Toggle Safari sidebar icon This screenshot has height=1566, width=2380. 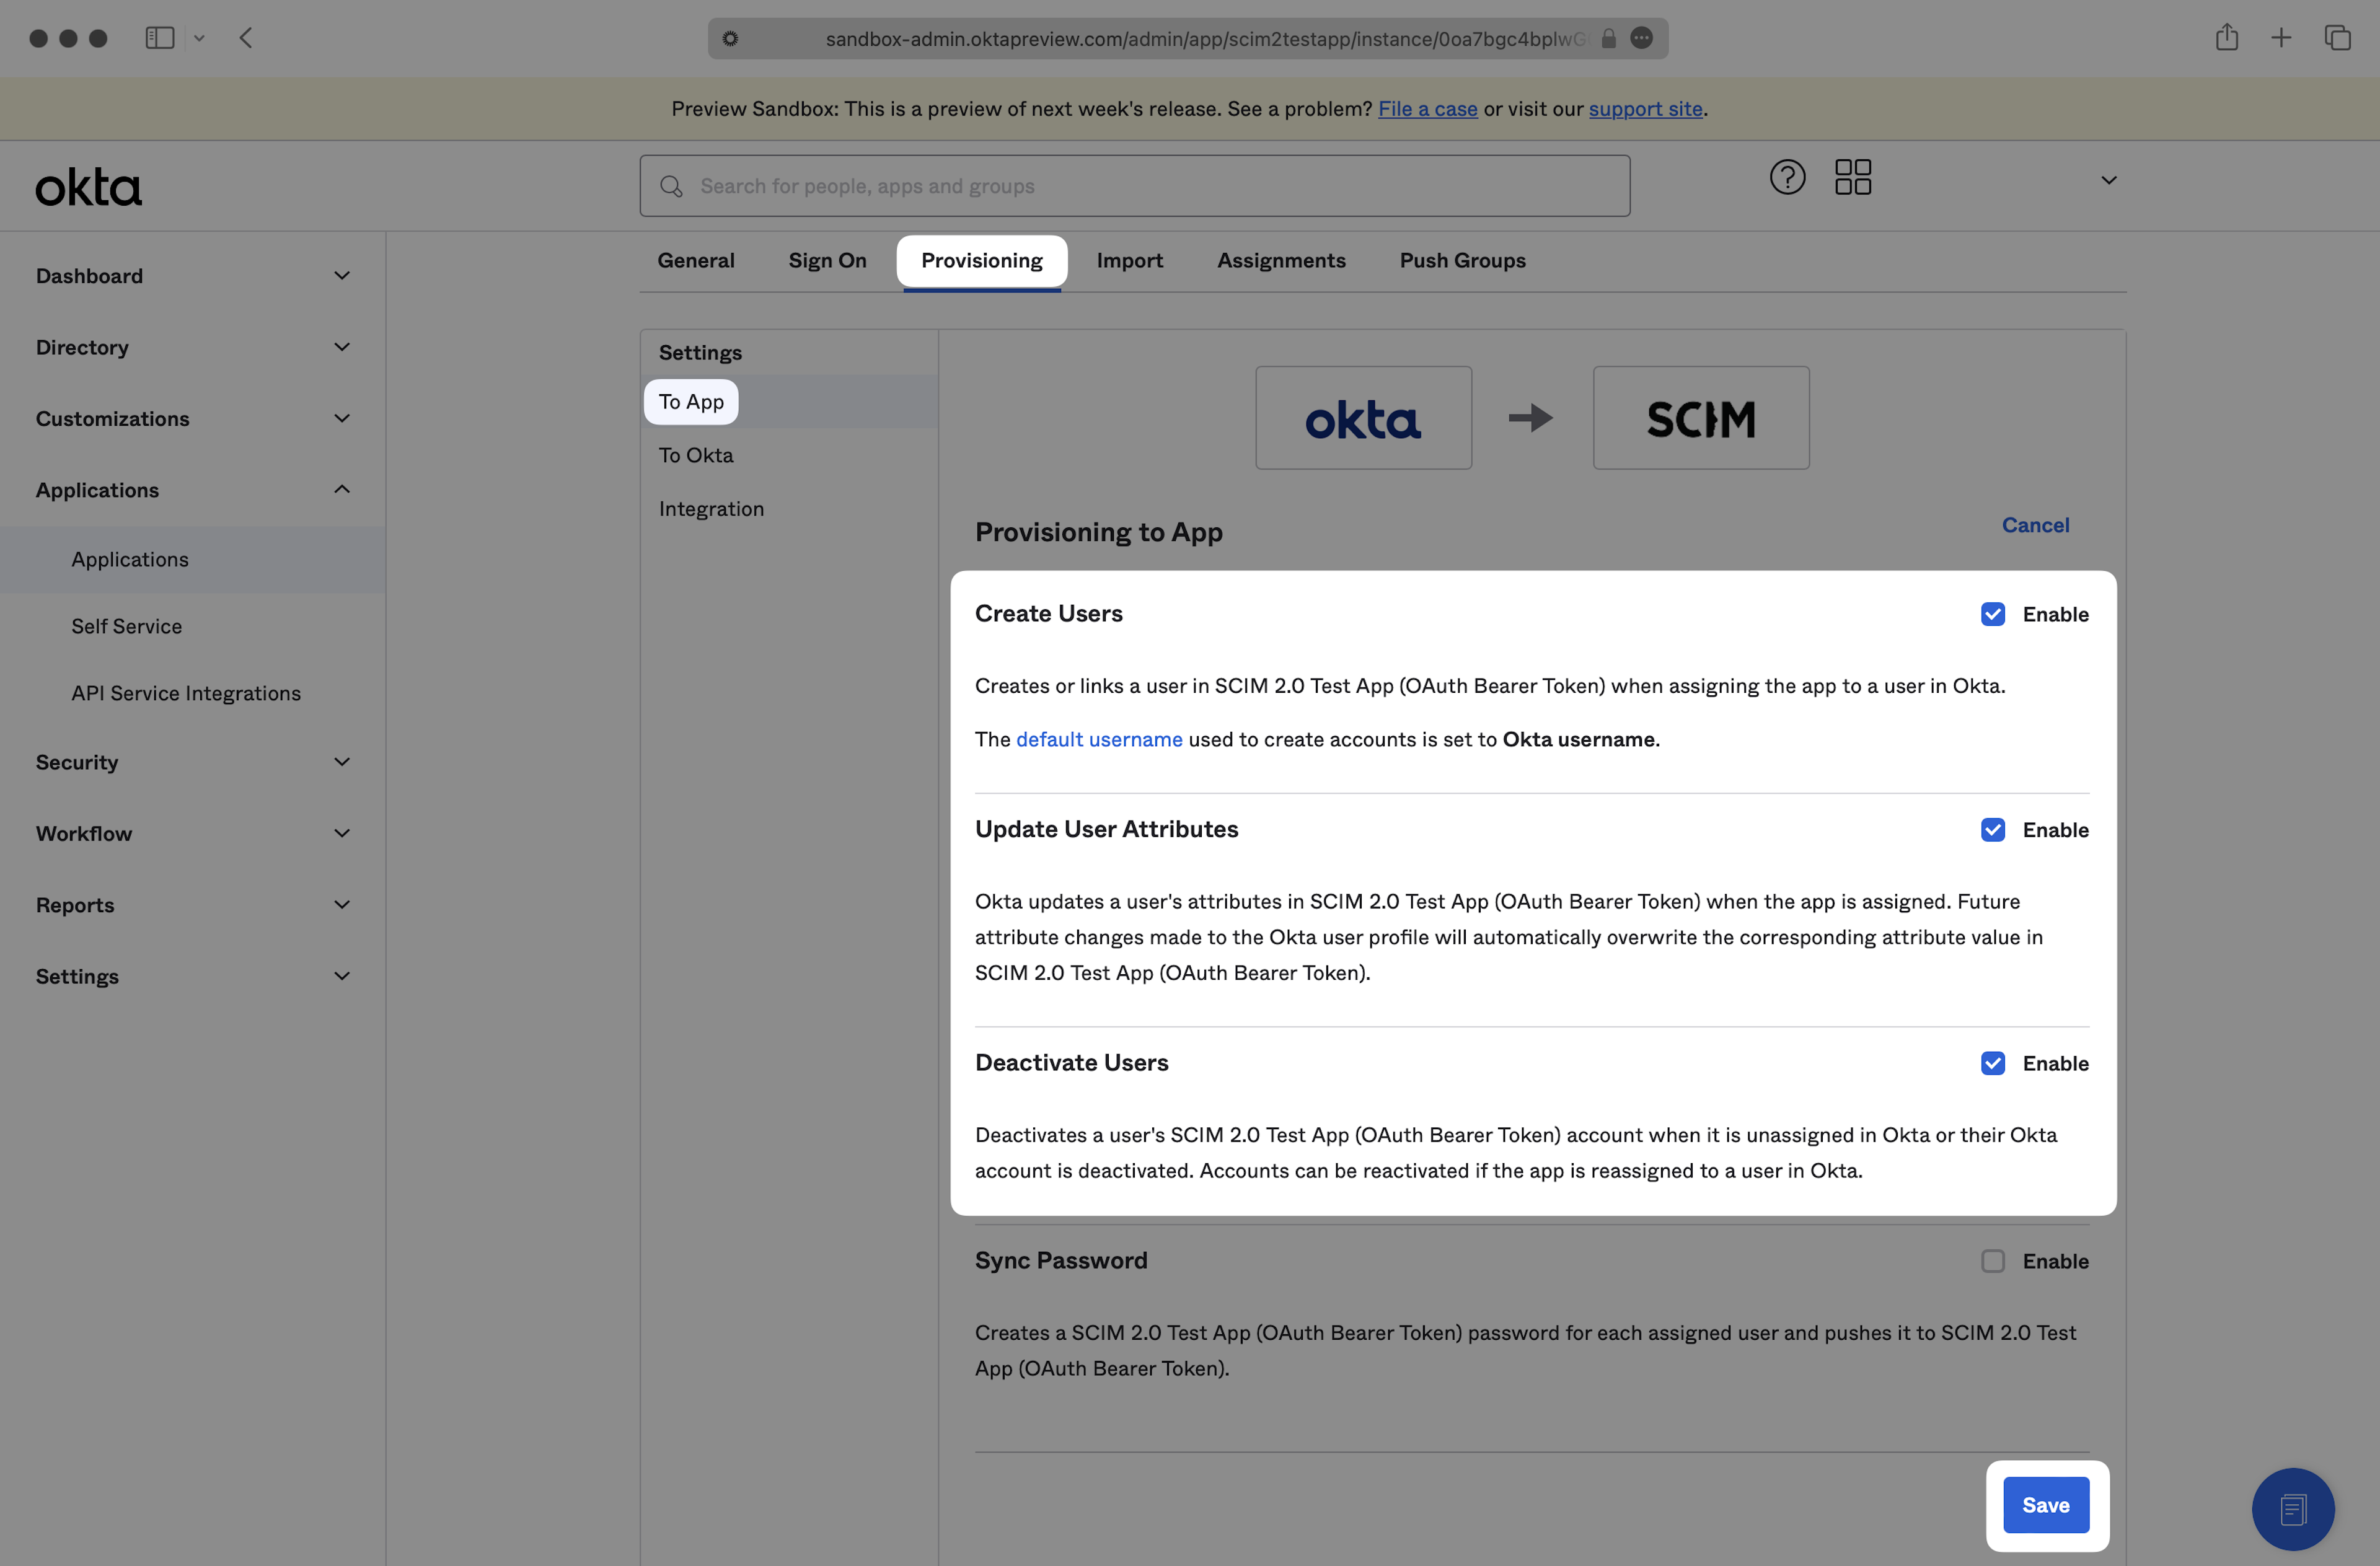(160, 38)
